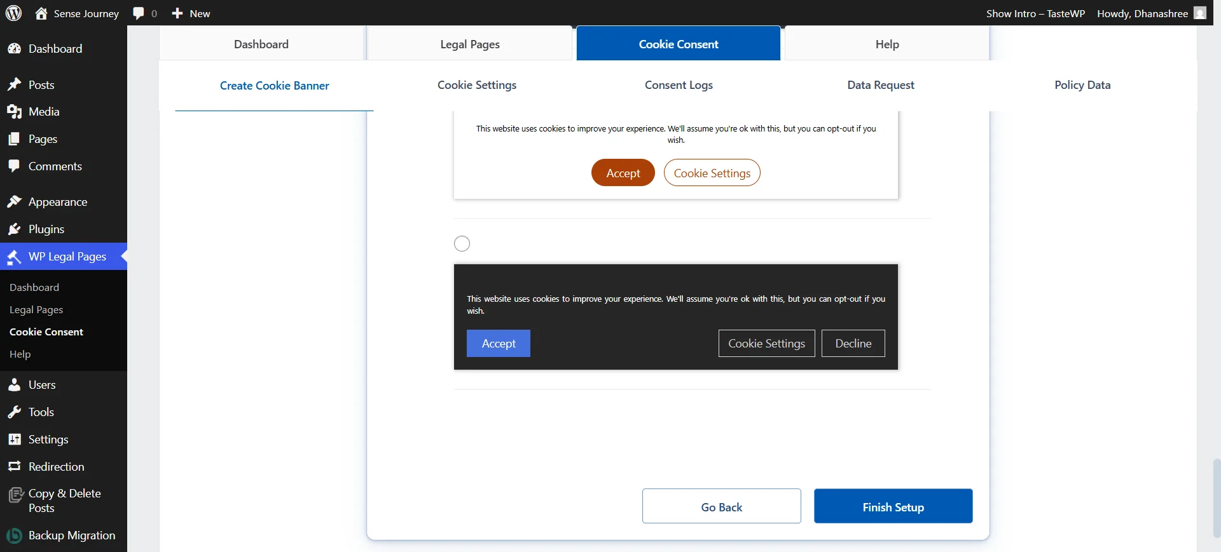The width and height of the screenshot is (1221, 552).
Task: Click the blue Accept button in dark banner
Action: point(499,344)
